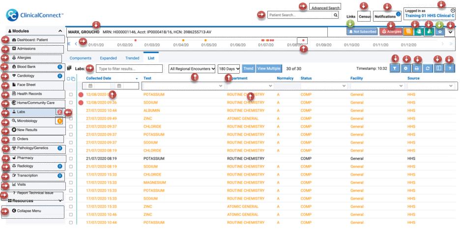
Task: Expand the patient banner chevron
Action: 450,31
